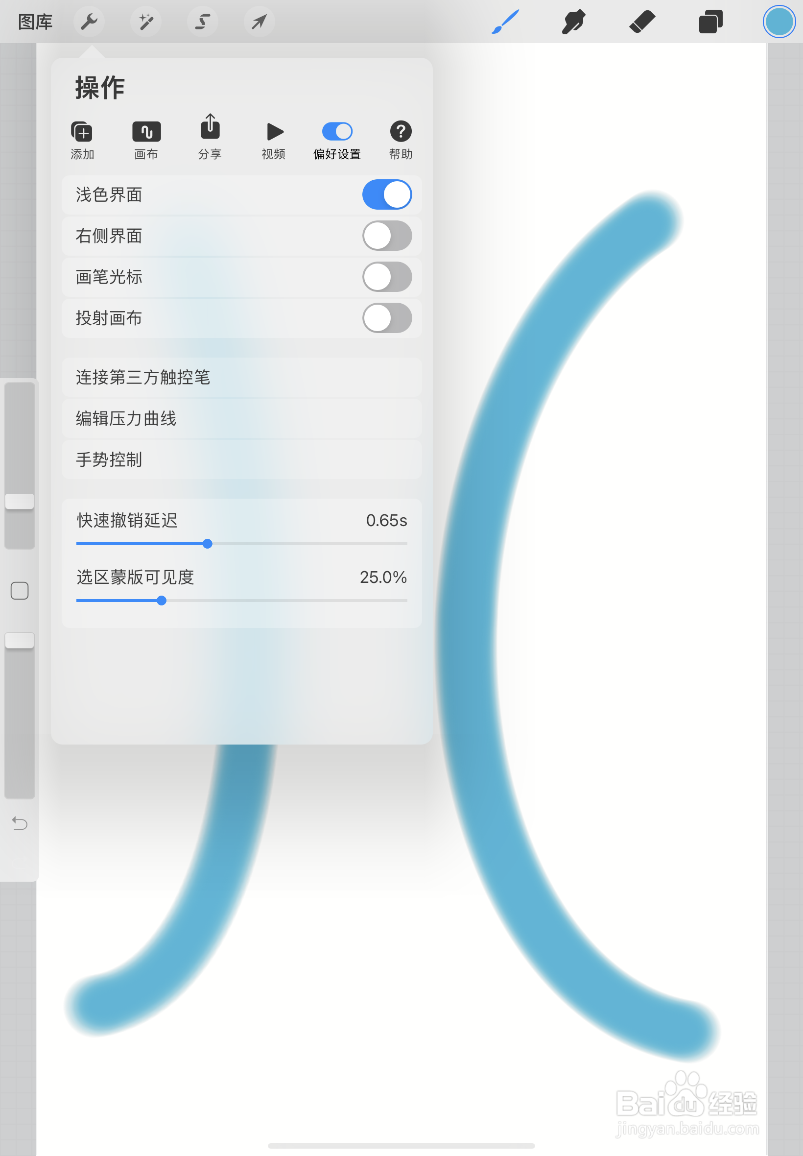Viewport: 803px width, 1156px height.
Task: Open 连接第三方触控笔 option
Action: point(241,377)
